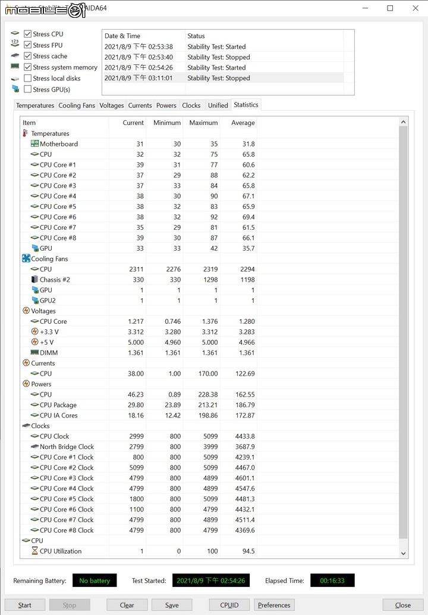
Task: Click the scrollbar down arrow
Action: tap(403, 554)
